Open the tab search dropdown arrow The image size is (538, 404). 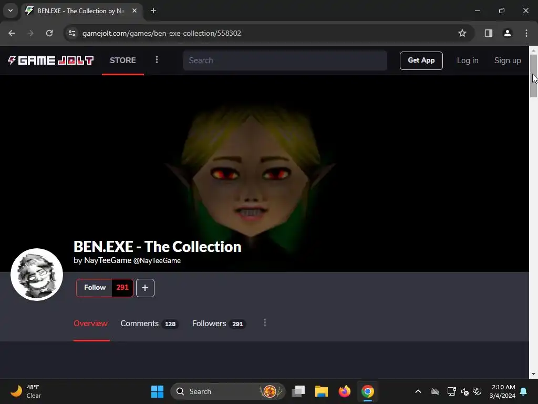pyautogui.click(x=11, y=11)
